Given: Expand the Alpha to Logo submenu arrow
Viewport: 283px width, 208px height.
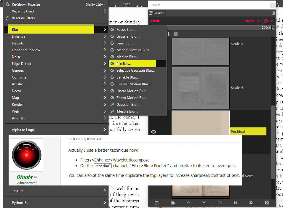Looking at the screenshot, I should 105,129.
